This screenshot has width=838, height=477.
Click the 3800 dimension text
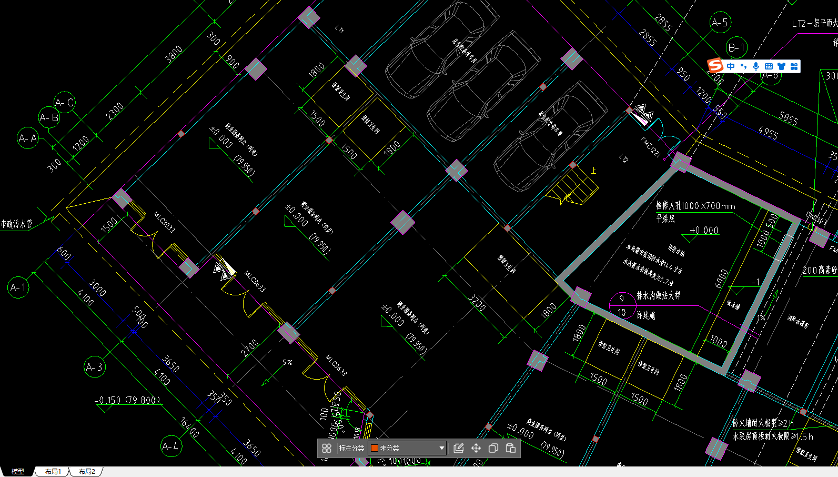click(x=174, y=53)
